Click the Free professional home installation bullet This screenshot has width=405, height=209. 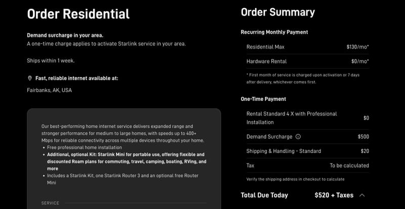pos(84,147)
